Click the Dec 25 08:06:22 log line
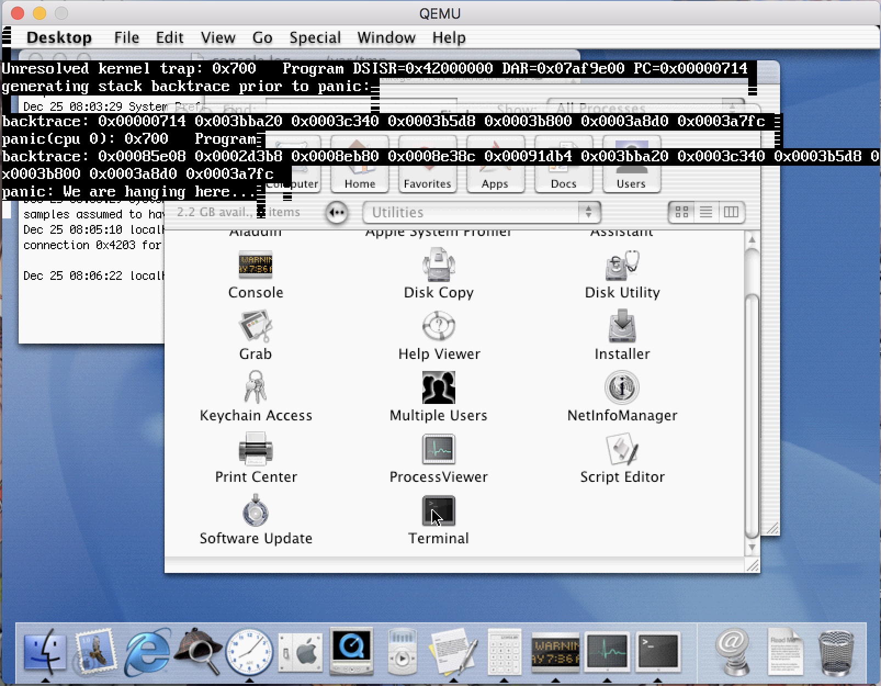The width and height of the screenshot is (881, 686). 93,275
